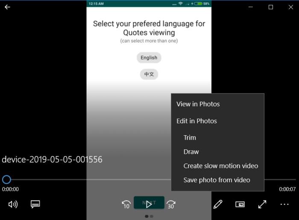
Task: Skip back 10 seconds
Action: [x=126, y=205]
